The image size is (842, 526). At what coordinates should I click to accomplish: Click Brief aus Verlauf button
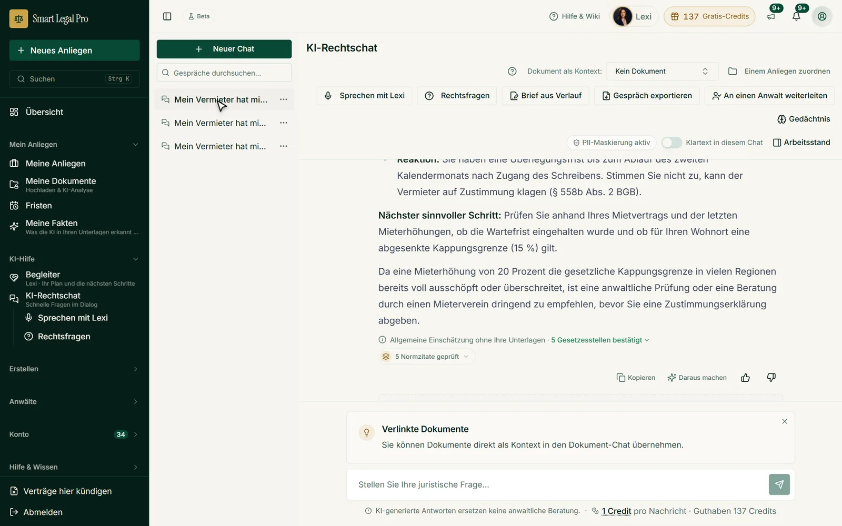[x=545, y=96]
